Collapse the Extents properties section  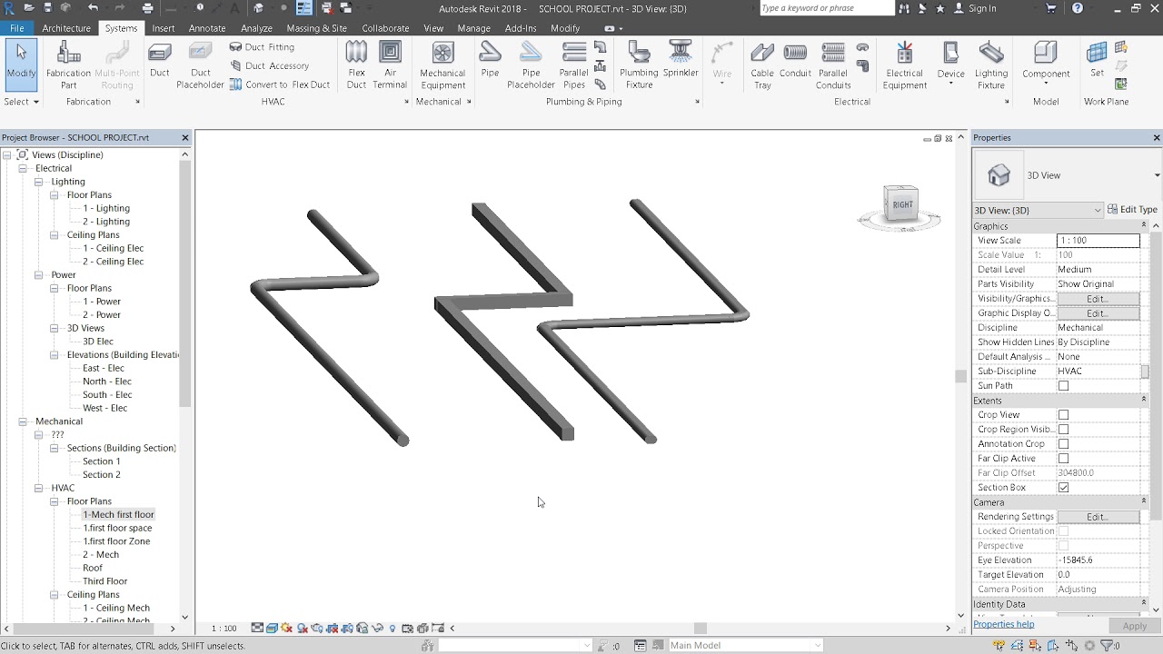[x=1143, y=400]
